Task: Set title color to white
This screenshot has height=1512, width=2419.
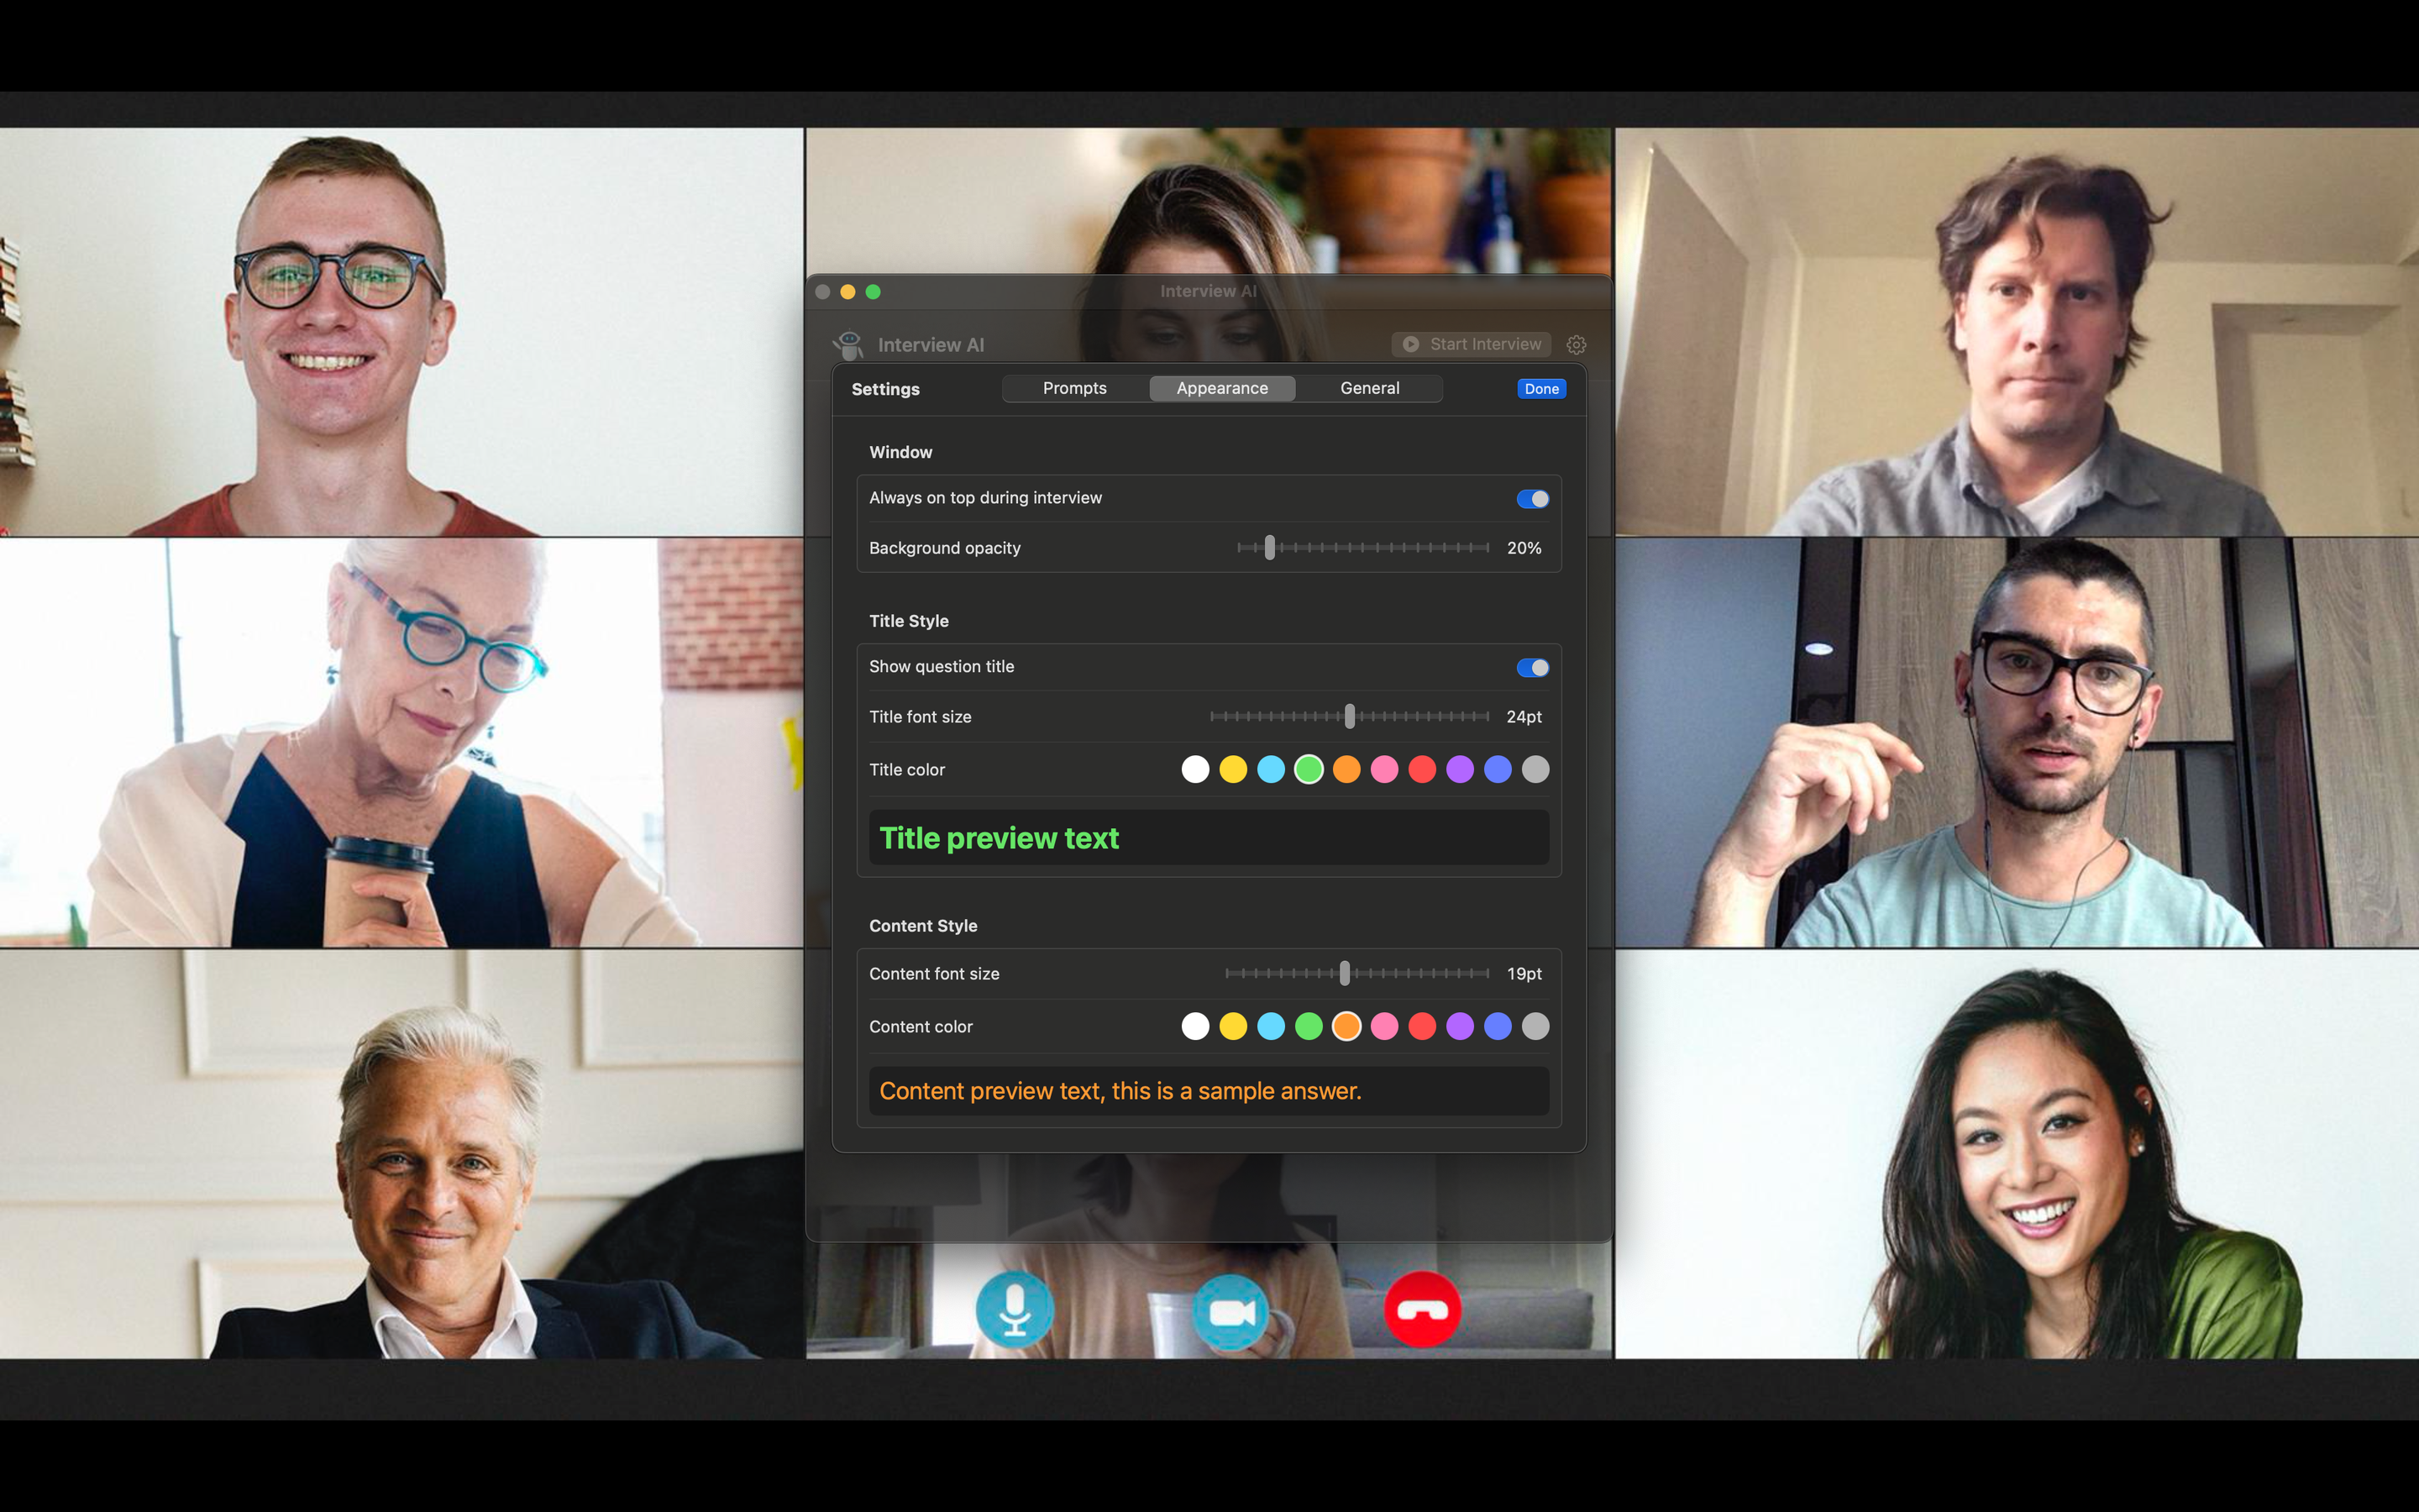Action: tap(1195, 769)
